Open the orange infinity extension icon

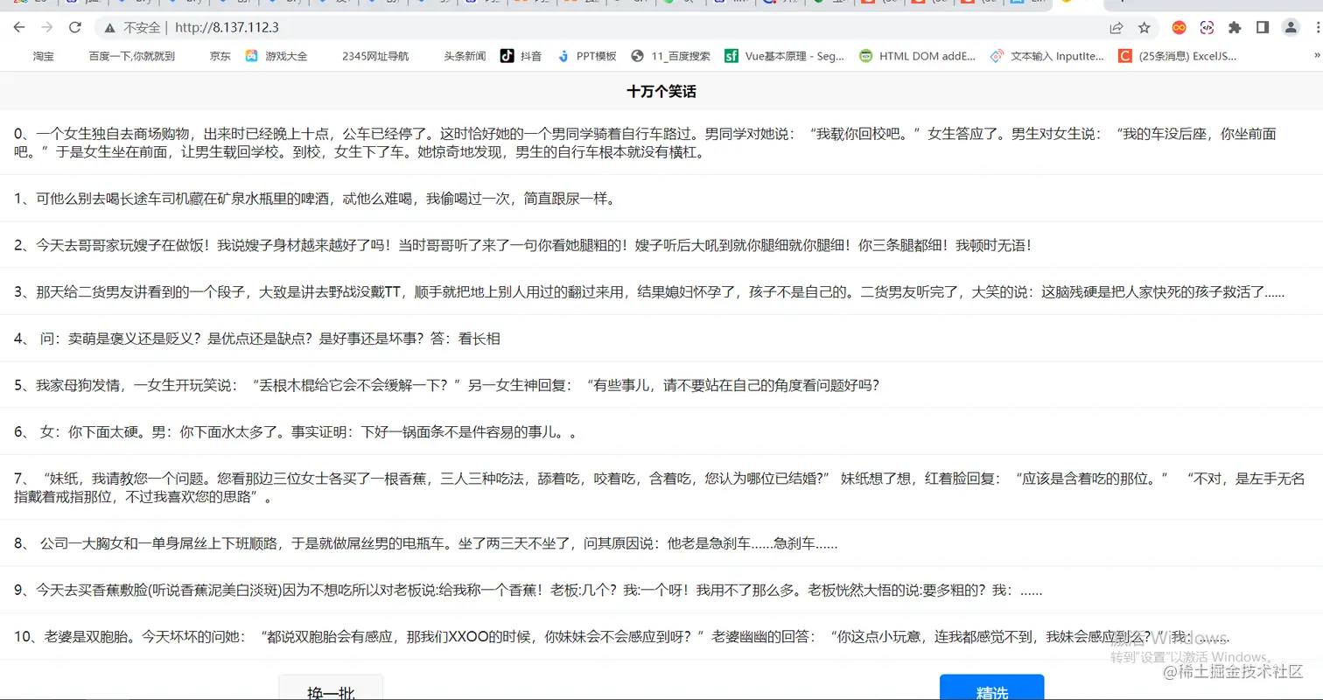[x=1179, y=28]
